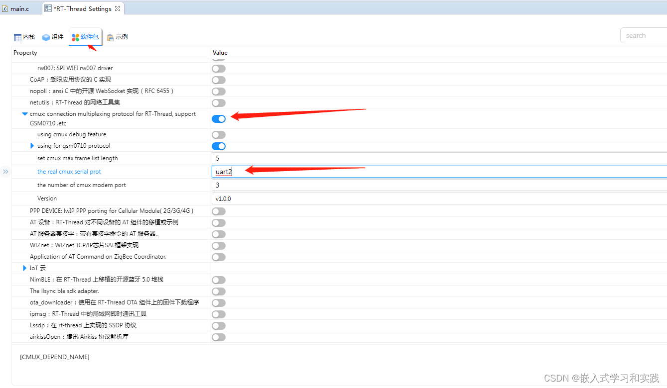Expand using for gsm0710 protocol node

(x=32, y=146)
